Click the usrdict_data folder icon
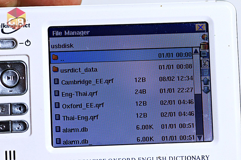241x160 pixels. [x=55, y=69]
